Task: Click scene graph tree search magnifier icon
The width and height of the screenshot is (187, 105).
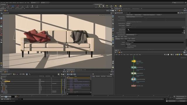Action: tap(24, 74)
